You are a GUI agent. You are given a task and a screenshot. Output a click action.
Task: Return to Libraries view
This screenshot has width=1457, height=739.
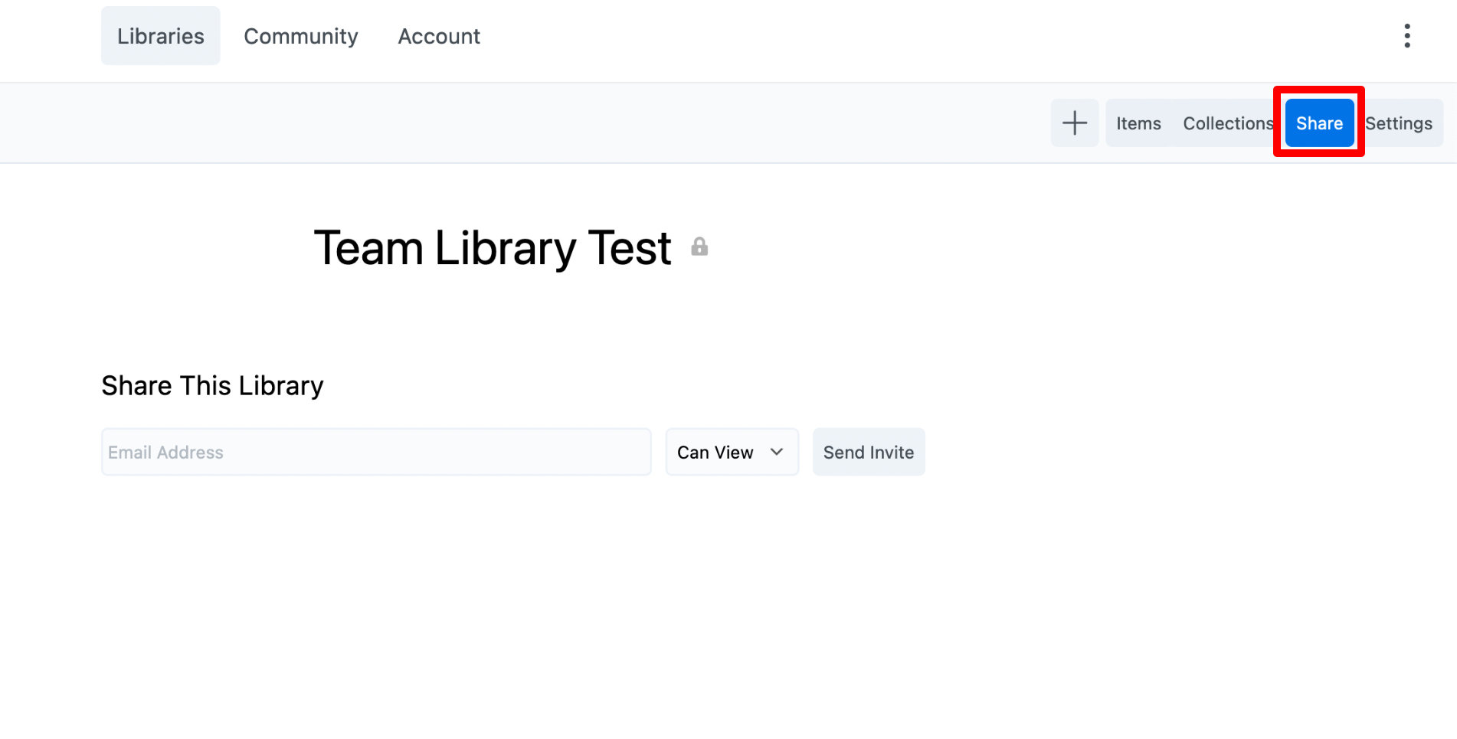[x=159, y=35]
